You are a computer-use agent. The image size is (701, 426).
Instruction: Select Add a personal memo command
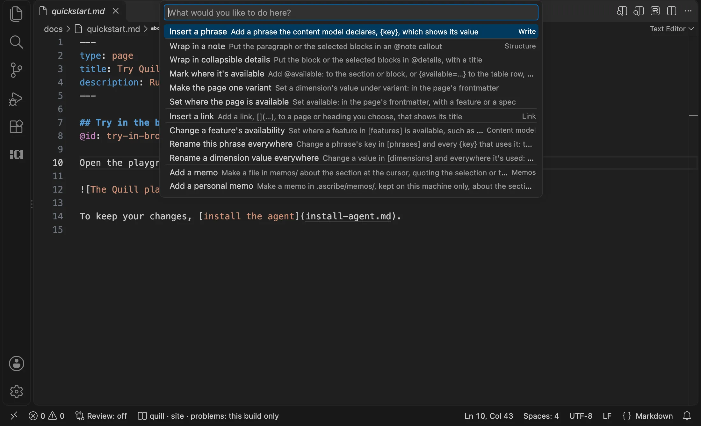[351, 186]
